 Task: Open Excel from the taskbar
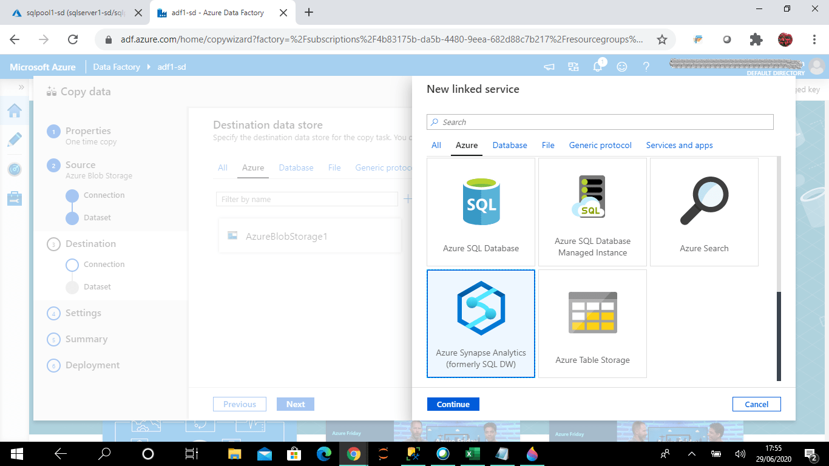(473, 453)
